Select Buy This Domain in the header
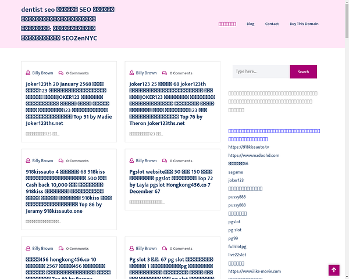This screenshot has height=279, width=349. pyautogui.click(x=304, y=24)
